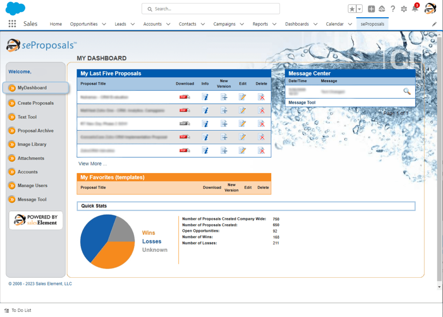
Task: Expand the Opportunities nav dropdown arrow
Action: (x=104, y=24)
